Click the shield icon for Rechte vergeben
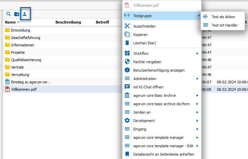This screenshot has height=159, width=248. tap(127, 62)
